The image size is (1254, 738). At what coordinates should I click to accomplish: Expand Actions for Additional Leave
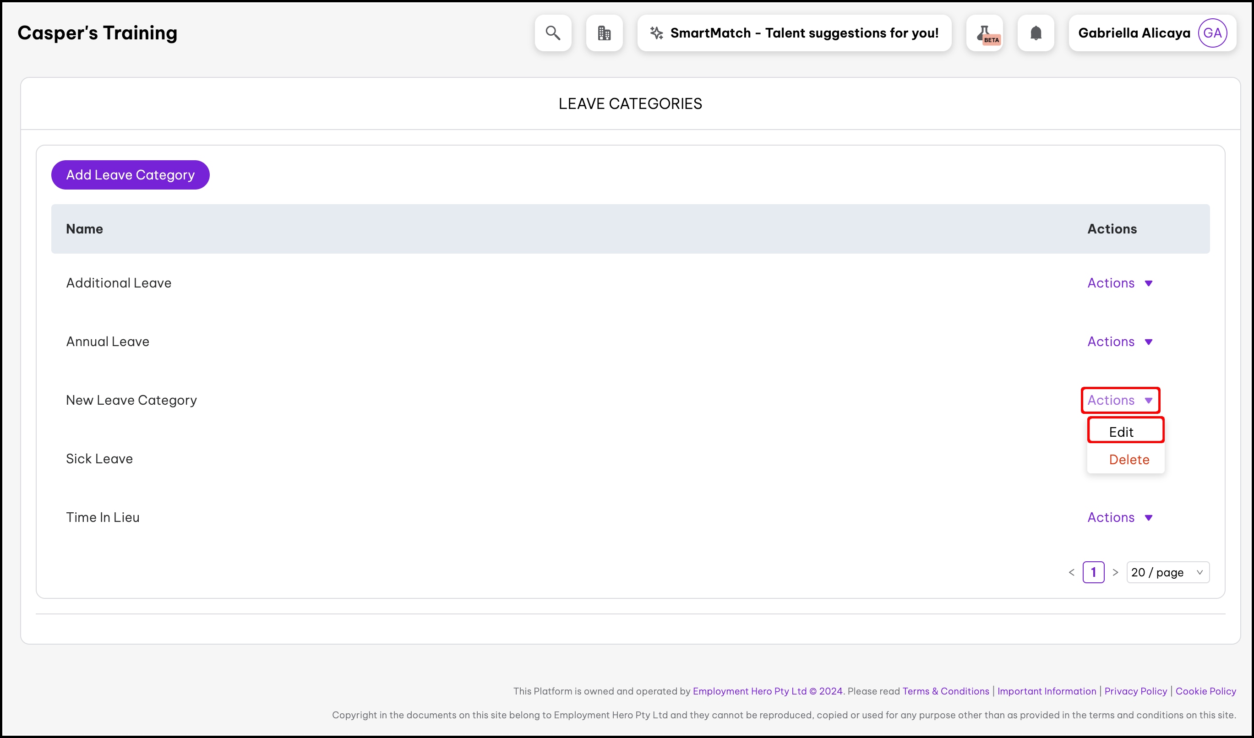click(x=1120, y=283)
